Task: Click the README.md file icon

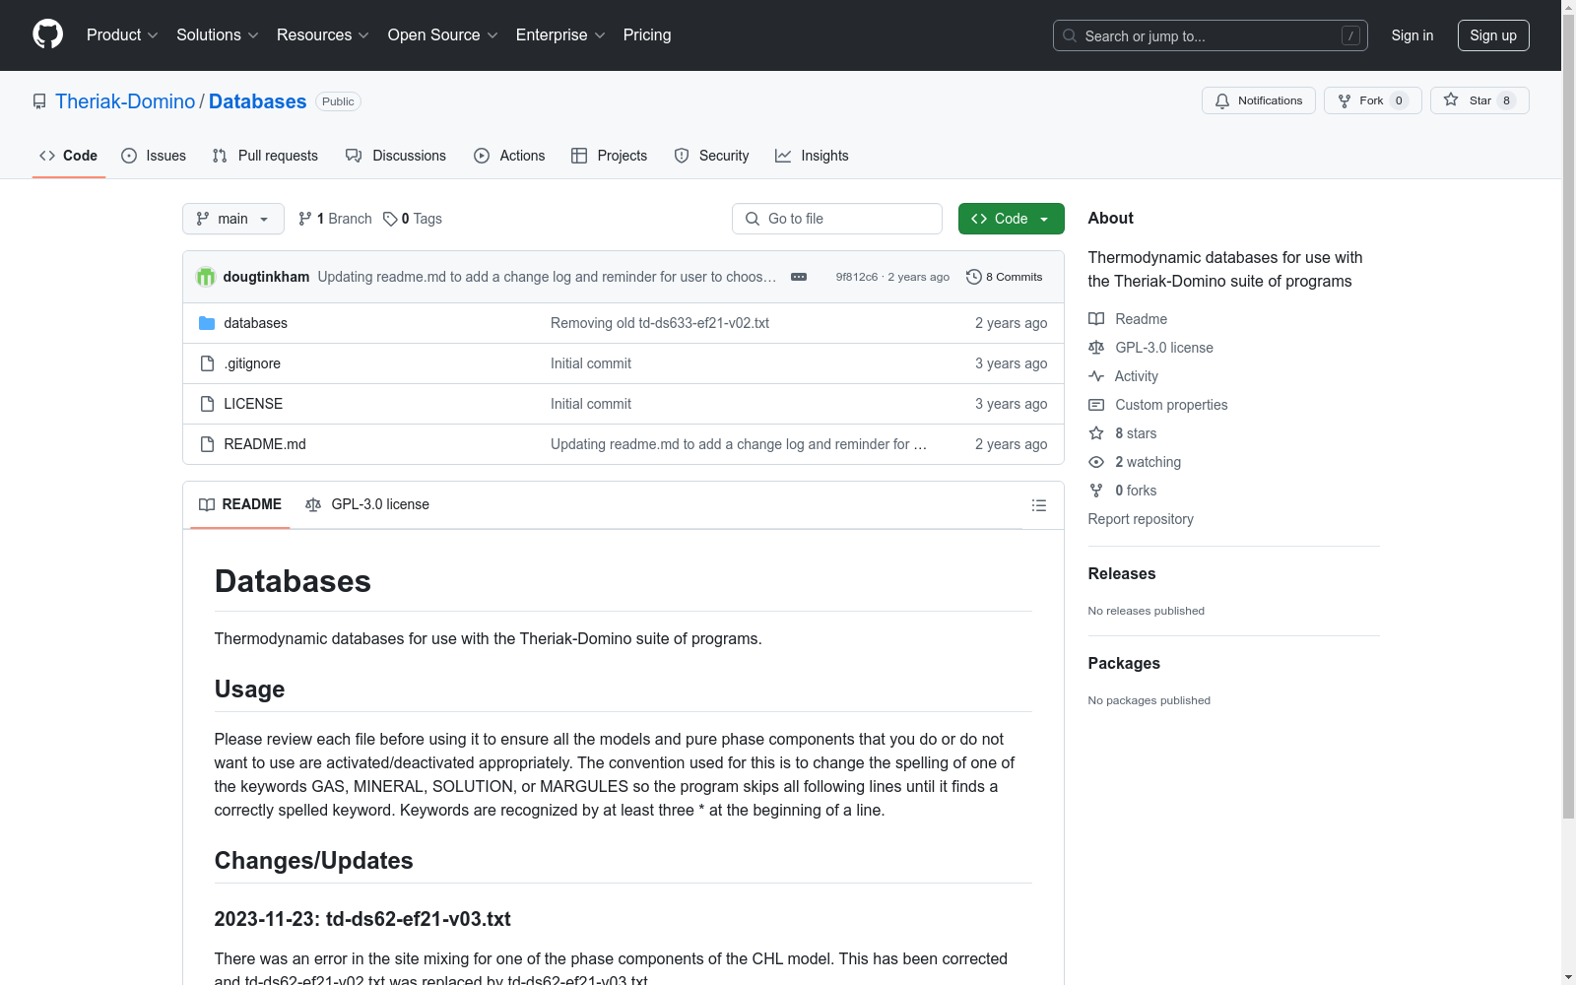Action: click(x=207, y=444)
